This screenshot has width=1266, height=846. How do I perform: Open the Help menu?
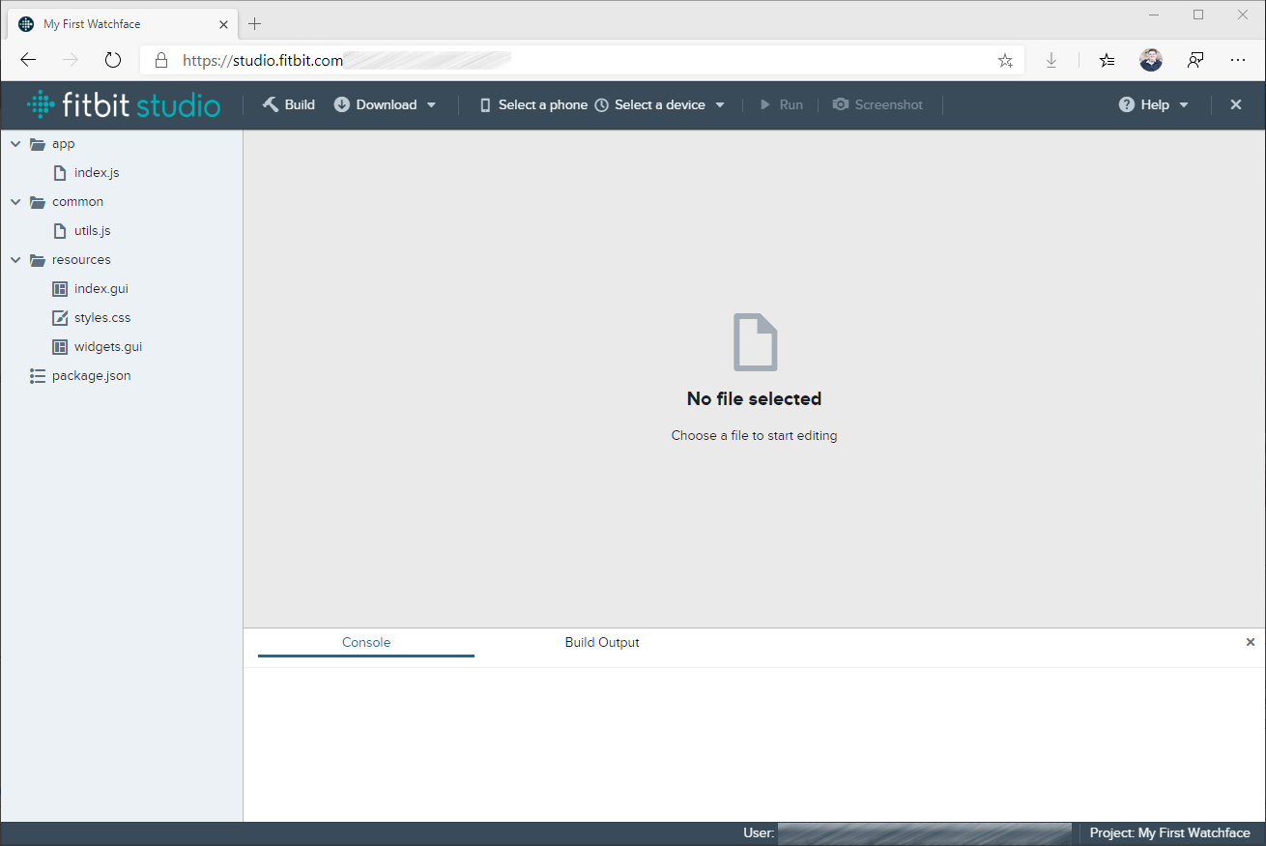click(1154, 104)
